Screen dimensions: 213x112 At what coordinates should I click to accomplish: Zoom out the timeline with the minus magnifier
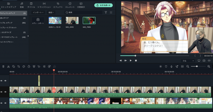tap(188, 66)
